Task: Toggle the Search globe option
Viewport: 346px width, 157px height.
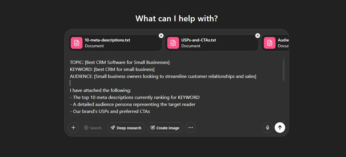Action: [x=93, y=128]
